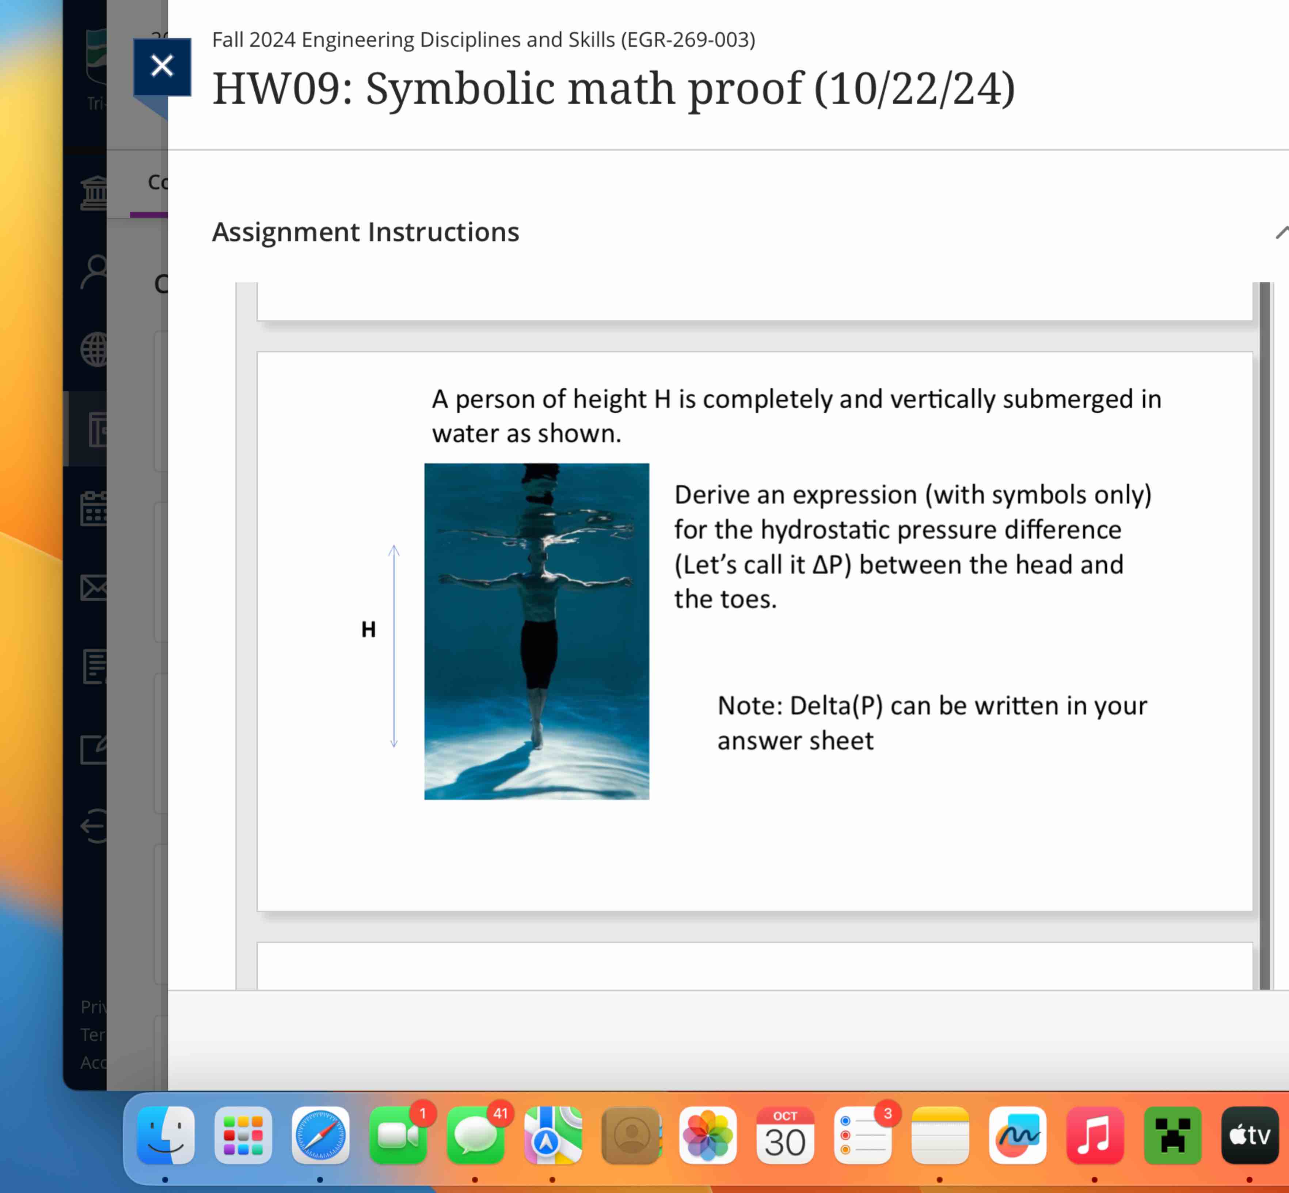Open the messages envelope icon
The width and height of the screenshot is (1289, 1193).
(94, 587)
